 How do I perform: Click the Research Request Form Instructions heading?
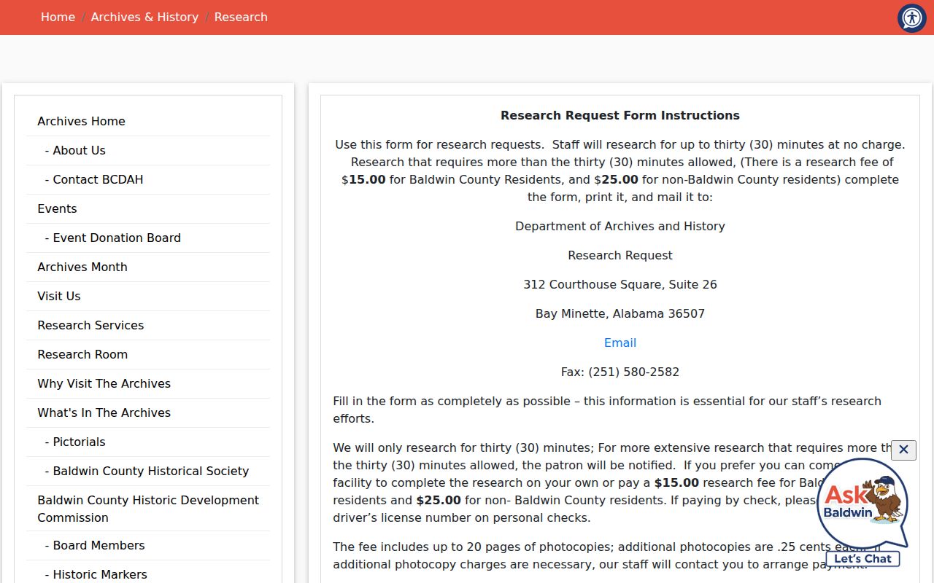(x=620, y=115)
